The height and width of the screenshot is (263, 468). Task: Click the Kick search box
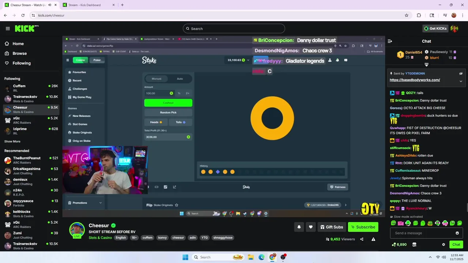pos(234,28)
